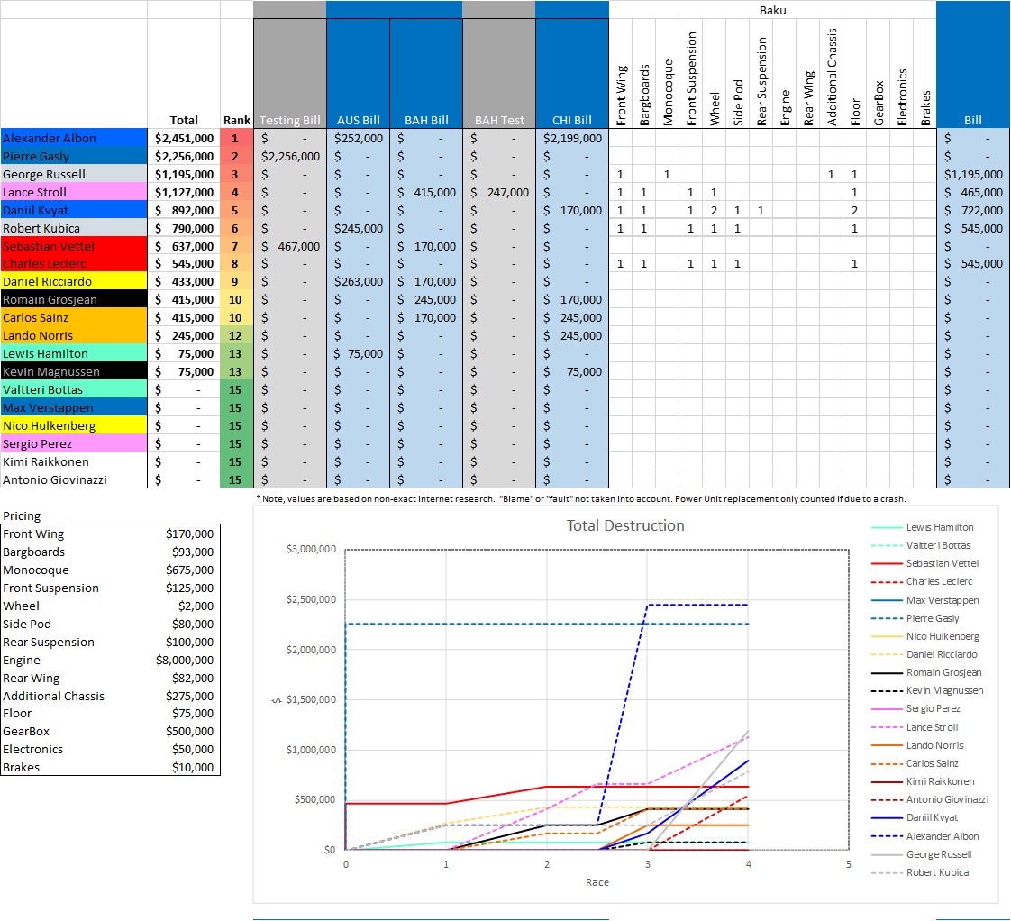The width and height of the screenshot is (1011, 921).
Task: Select the Lewis Hamilton name cell
Action: click(74, 353)
